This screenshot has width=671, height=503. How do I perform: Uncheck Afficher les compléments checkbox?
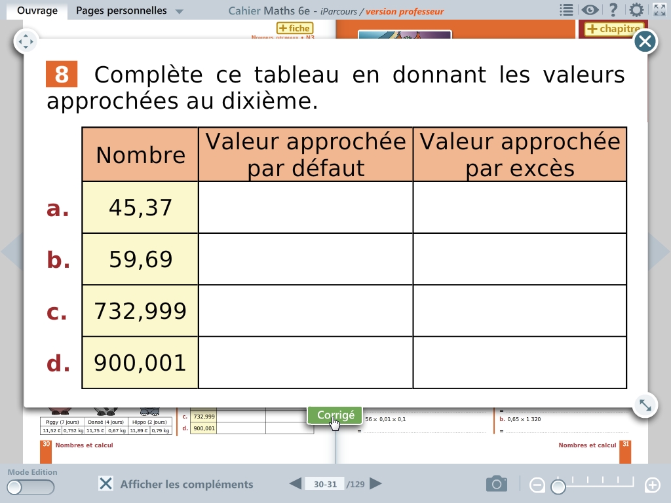[105, 484]
